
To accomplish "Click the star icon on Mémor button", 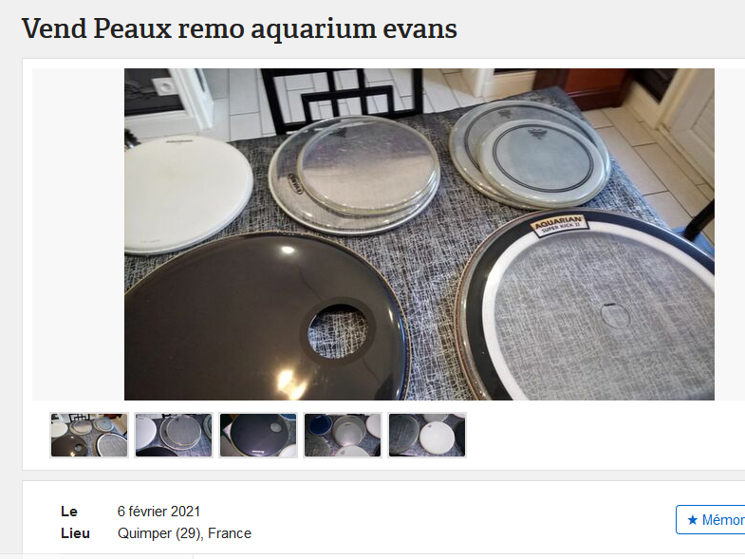I will click(692, 519).
